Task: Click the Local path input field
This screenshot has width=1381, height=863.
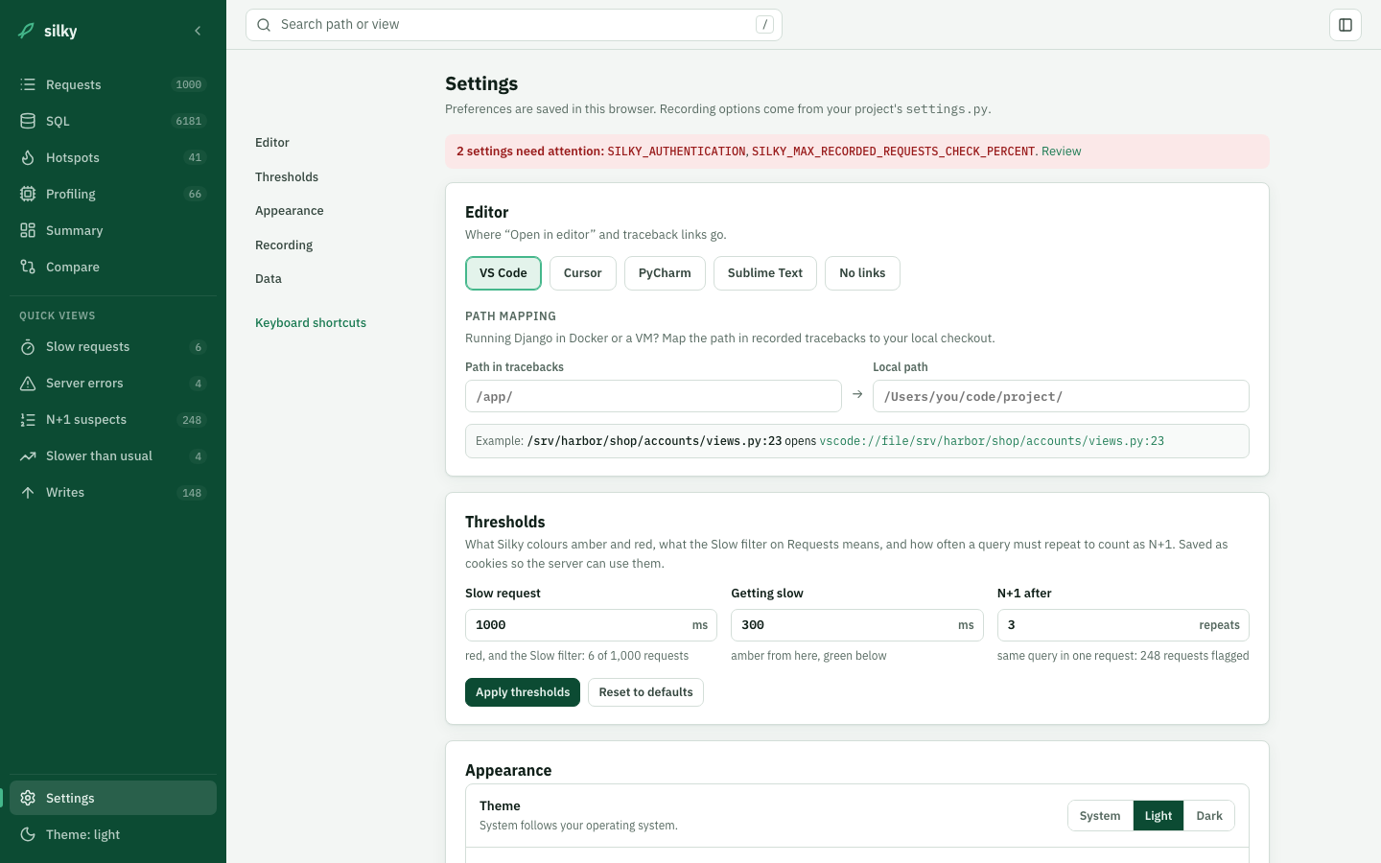Action: coord(1061,396)
